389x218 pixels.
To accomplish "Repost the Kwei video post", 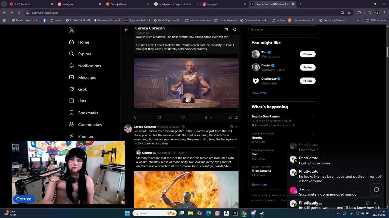I will click(159, 117).
